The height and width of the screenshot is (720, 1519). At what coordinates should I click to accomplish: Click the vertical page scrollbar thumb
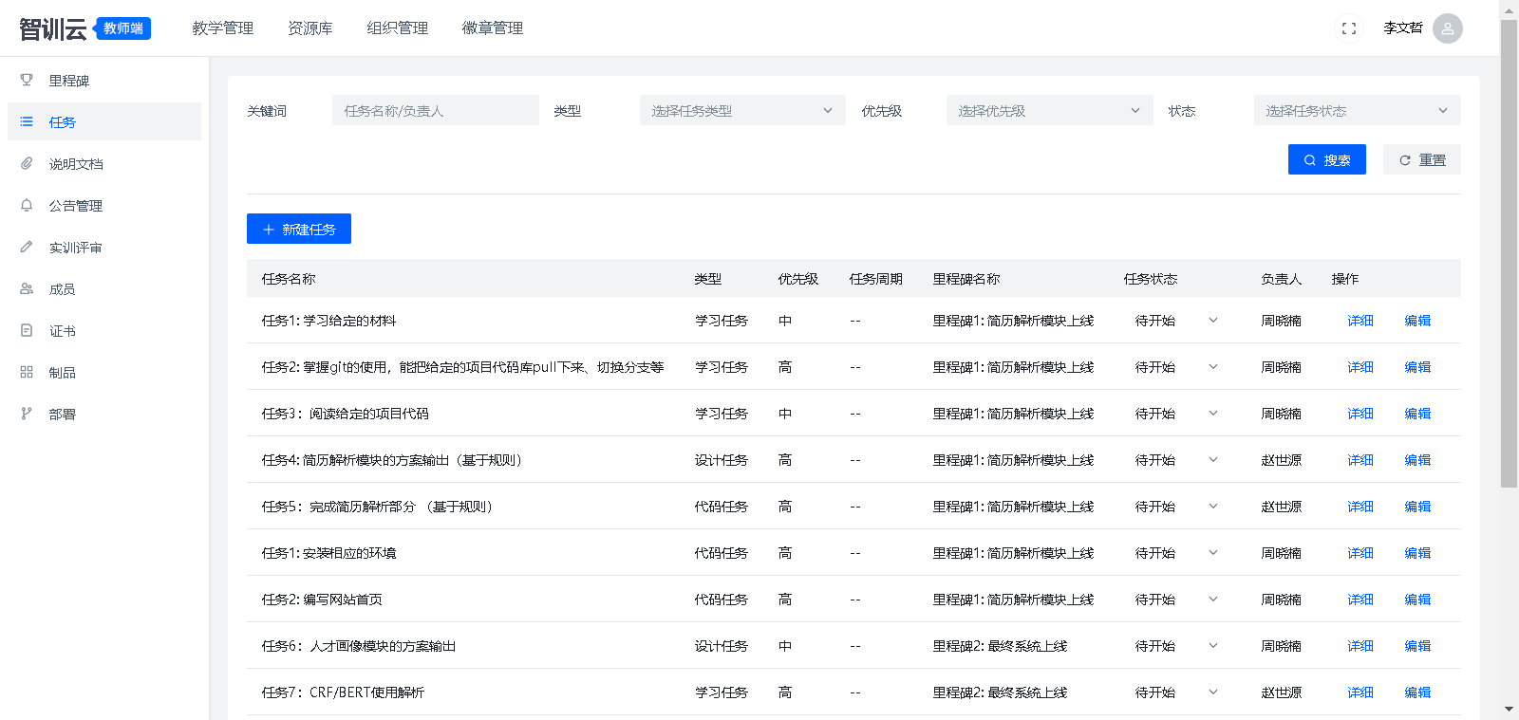[1509, 253]
